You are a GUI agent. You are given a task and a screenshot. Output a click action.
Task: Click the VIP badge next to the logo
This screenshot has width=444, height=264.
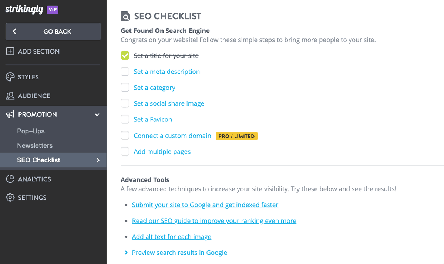pyautogui.click(x=52, y=9)
